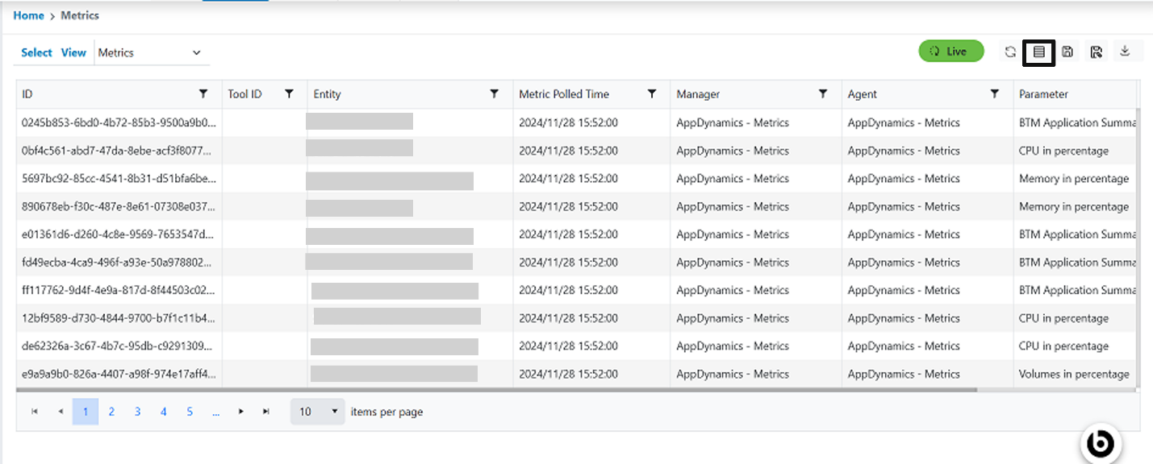Toggle the green Live button
Viewport: 1153px width, 464px height.
[951, 52]
